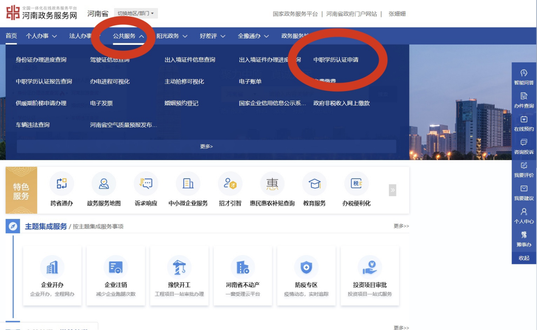Select the 跨省通办 featured service icon
This screenshot has height=330, width=537.
pos(62,184)
